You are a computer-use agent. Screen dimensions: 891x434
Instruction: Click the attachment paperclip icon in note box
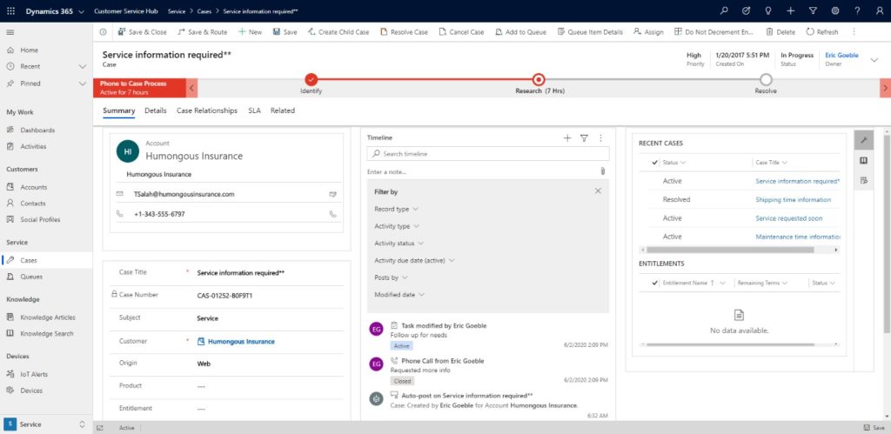click(x=603, y=171)
